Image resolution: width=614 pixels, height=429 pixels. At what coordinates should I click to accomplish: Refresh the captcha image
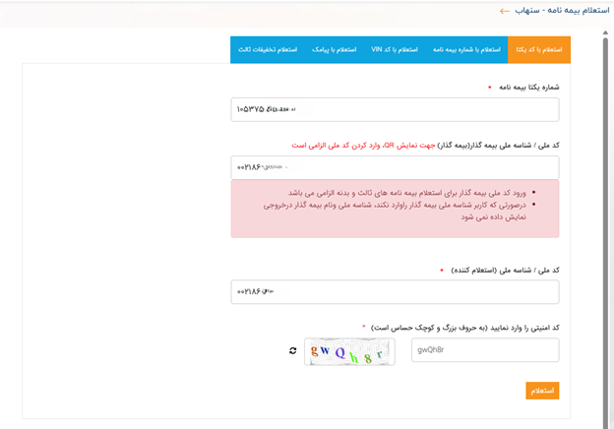(292, 351)
